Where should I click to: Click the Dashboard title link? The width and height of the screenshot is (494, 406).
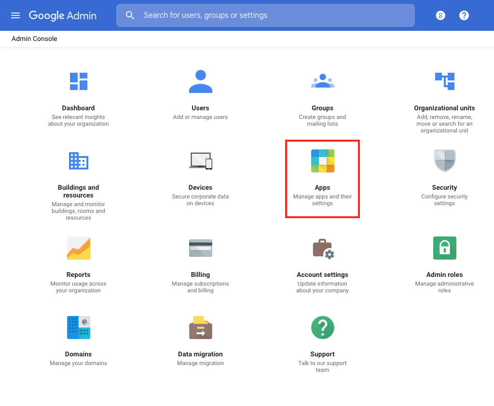pyautogui.click(x=79, y=108)
